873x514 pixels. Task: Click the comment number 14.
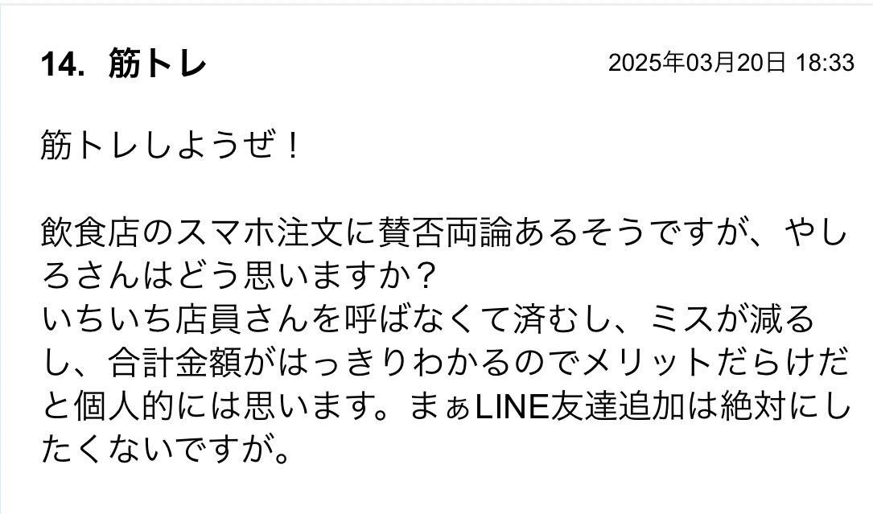pyautogui.click(x=63, y=64)
